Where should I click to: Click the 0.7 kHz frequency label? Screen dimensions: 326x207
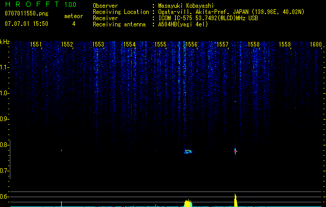tap(4, 171)
